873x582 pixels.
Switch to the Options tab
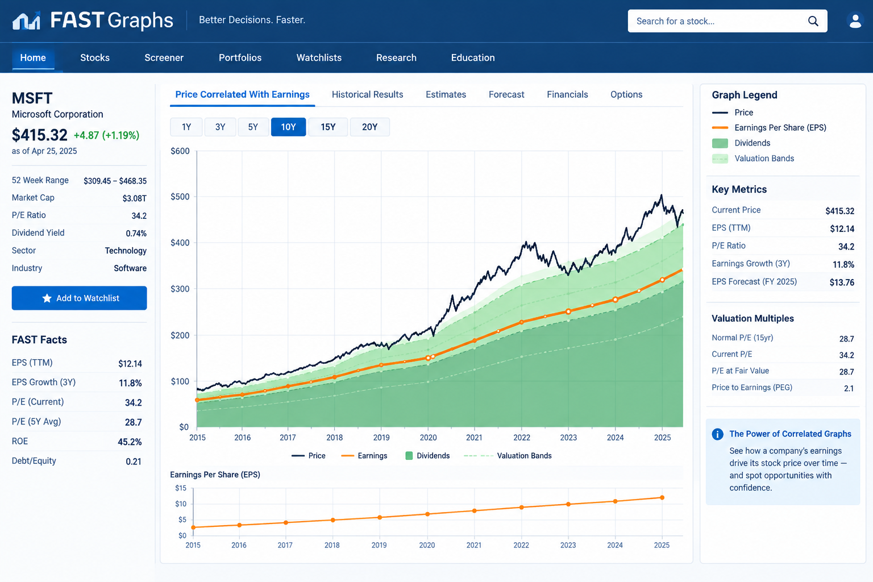click(626, 94)
